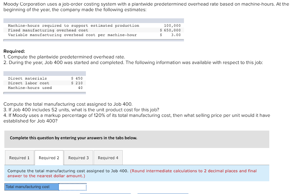
Task: Switch to the Required 1 tab
Action: pos(19,158)
